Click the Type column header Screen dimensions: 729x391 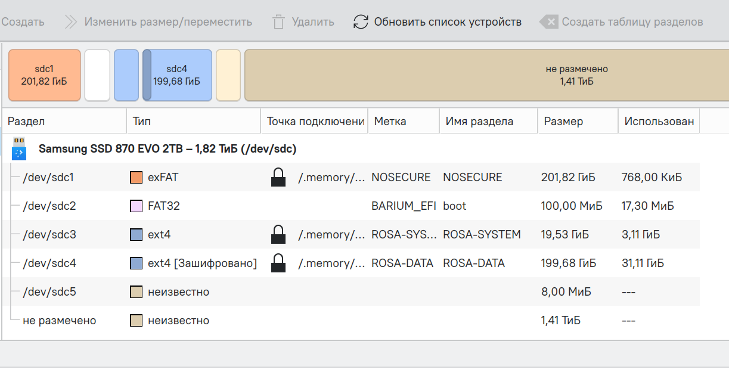coord(142,122)
